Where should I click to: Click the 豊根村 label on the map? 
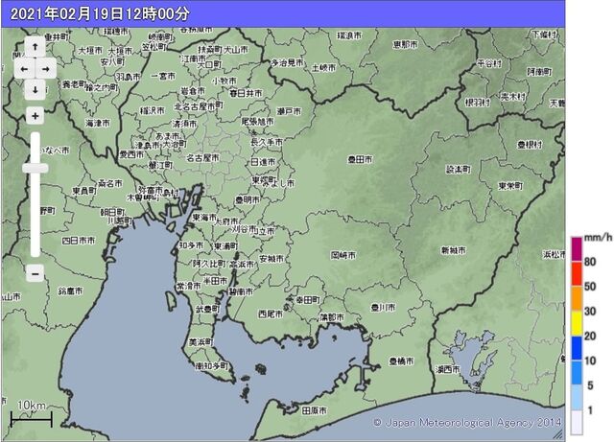(x=530, y=145)
